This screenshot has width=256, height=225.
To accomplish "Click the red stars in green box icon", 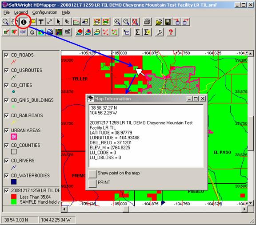I will (x=115, y=32).
